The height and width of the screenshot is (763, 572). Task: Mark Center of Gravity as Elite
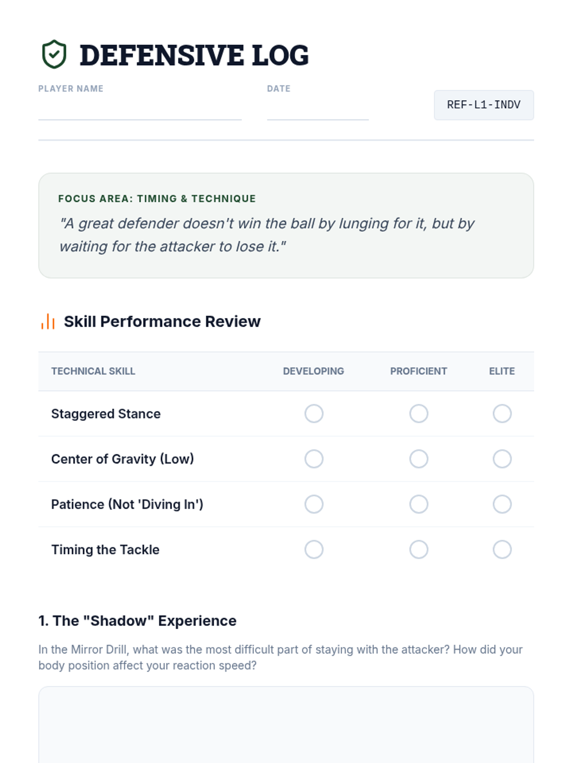[x=502, y=459]
